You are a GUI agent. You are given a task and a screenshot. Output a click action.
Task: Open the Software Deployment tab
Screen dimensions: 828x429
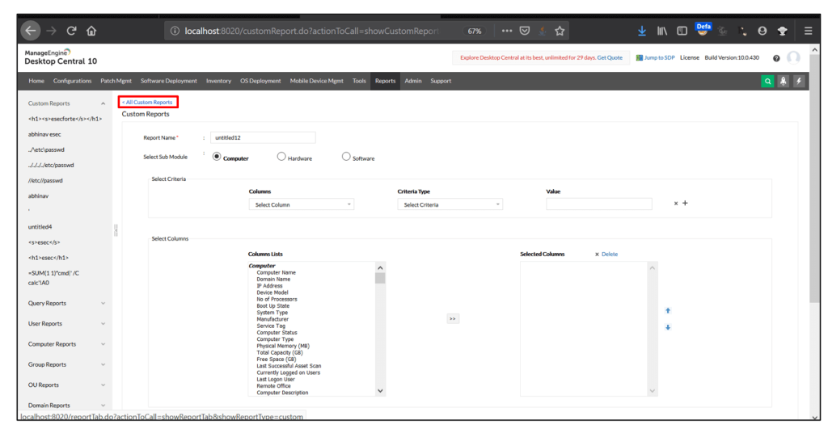coord(169,81)
